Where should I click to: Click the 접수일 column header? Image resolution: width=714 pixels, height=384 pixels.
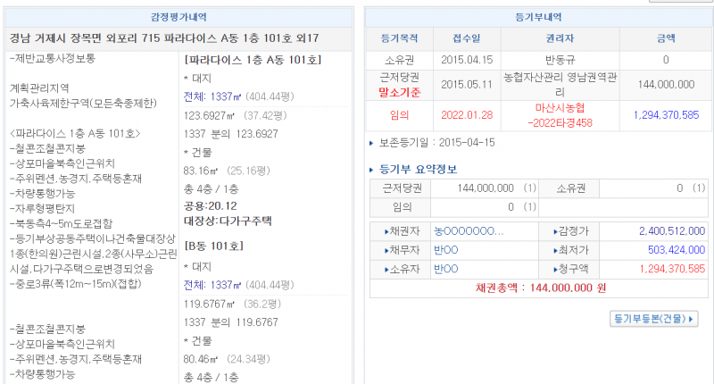(465, 39)
